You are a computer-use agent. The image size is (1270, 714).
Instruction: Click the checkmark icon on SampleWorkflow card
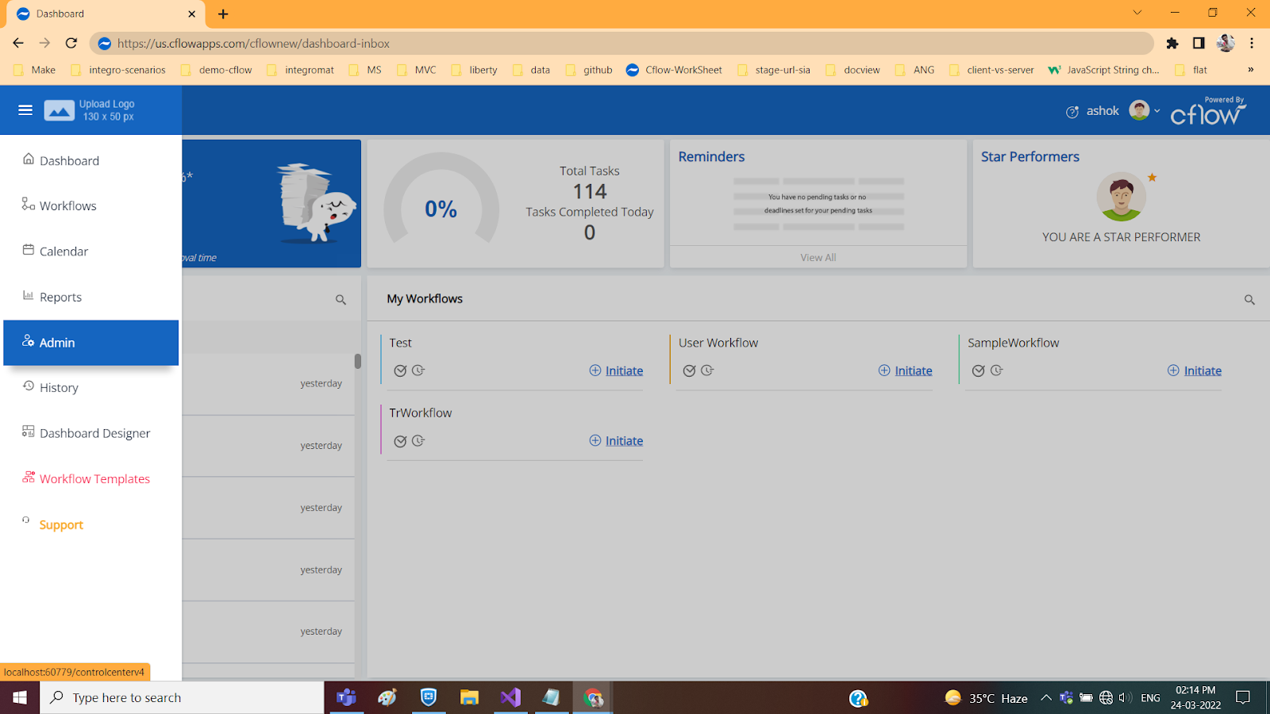[x=979, y=370]
